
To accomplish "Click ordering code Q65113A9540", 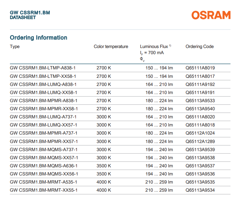I will [200, 109].
